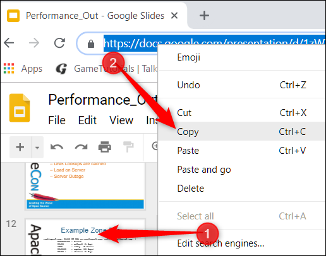Click the browser back arrow
326x256 pixels.
pyautogui.click(x=9, y=43)
